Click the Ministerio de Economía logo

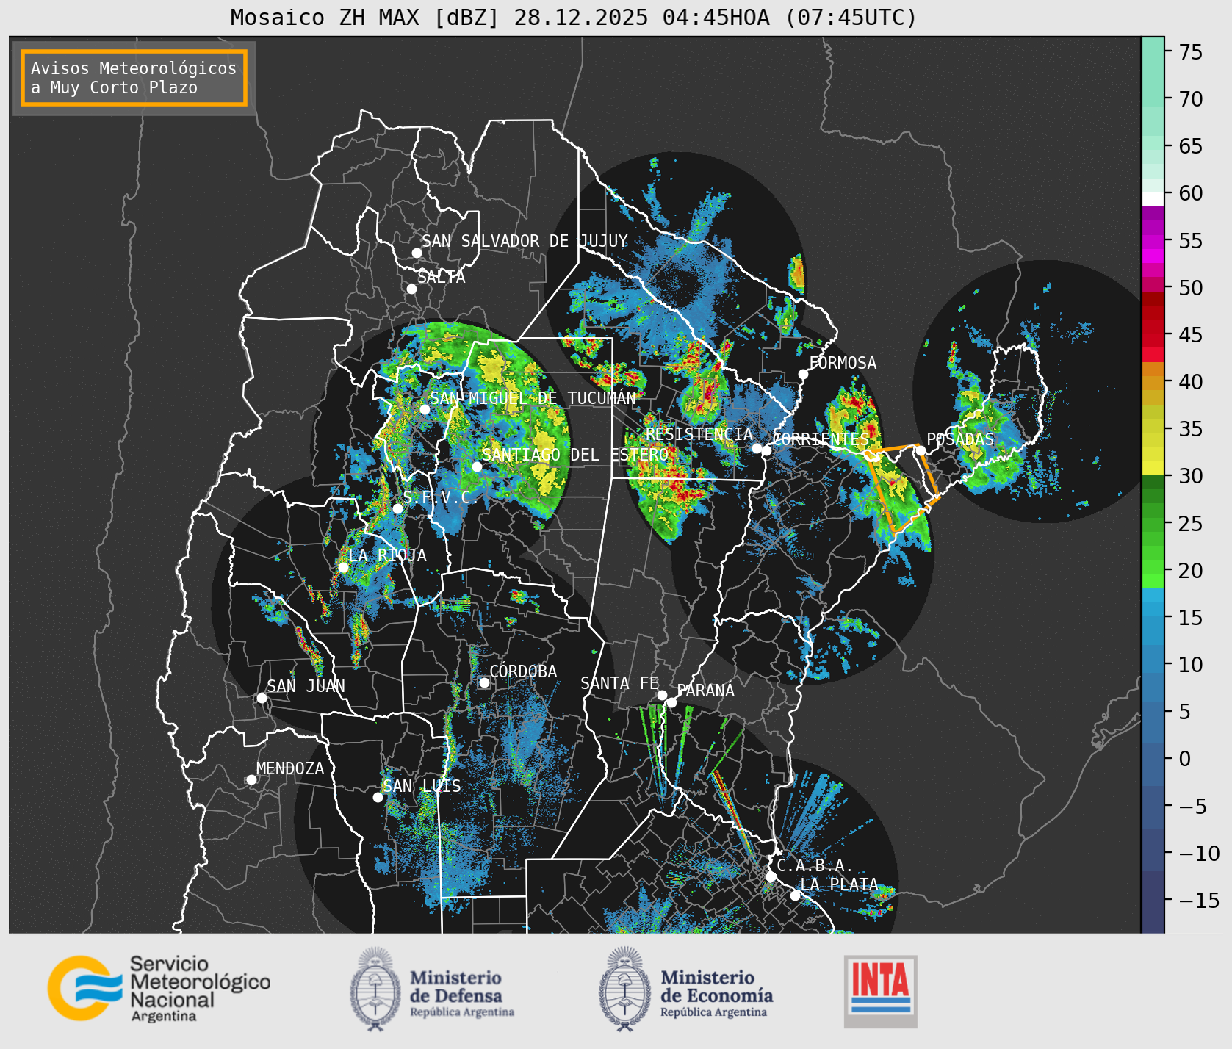(685, 989)
